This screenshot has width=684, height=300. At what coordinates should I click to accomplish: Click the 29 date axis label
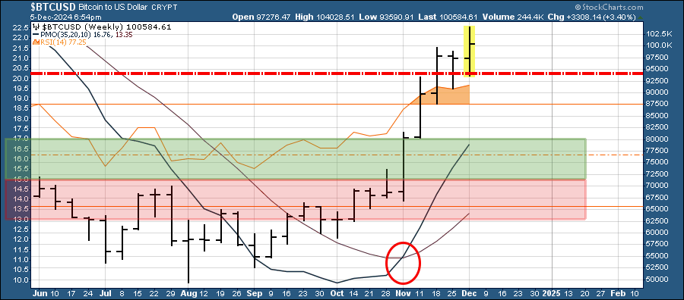[x=171, y=292]
